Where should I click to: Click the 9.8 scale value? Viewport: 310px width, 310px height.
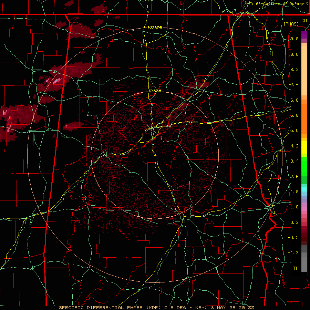[294, 39]
